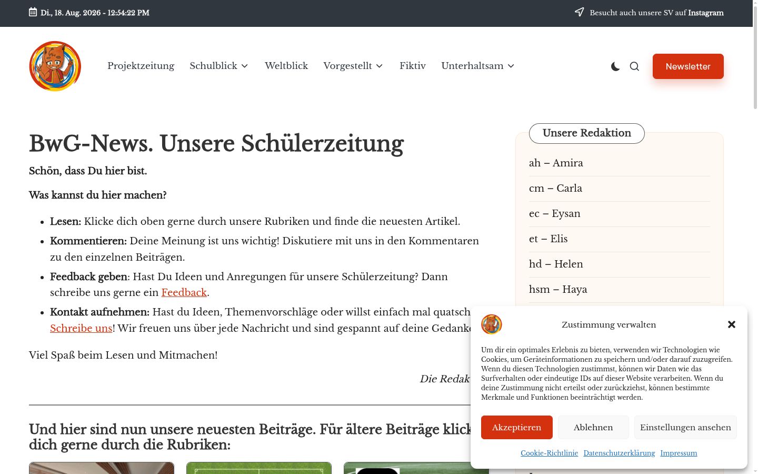Open the Impressum link
Screen dimensions: 758x474
coord(679,453)
